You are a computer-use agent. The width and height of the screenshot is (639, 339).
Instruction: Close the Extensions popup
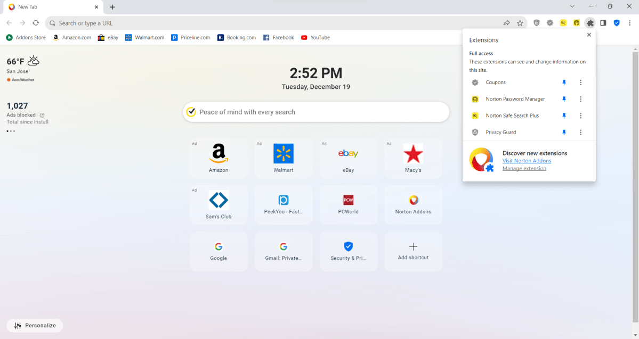(x=589, y=35)
